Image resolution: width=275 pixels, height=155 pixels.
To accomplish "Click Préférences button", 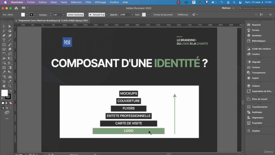I will click(183, 15).
